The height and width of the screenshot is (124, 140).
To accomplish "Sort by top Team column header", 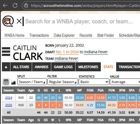I will pos(21,90).
